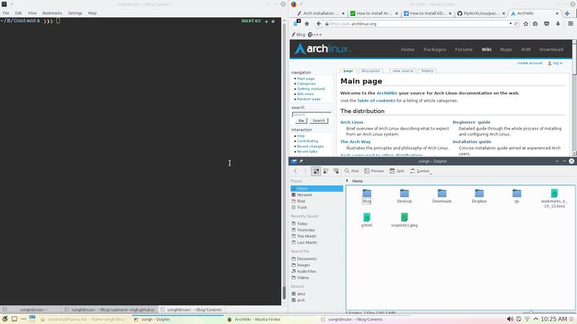
Task: Select the g.html file
Action: coord(367,220)
